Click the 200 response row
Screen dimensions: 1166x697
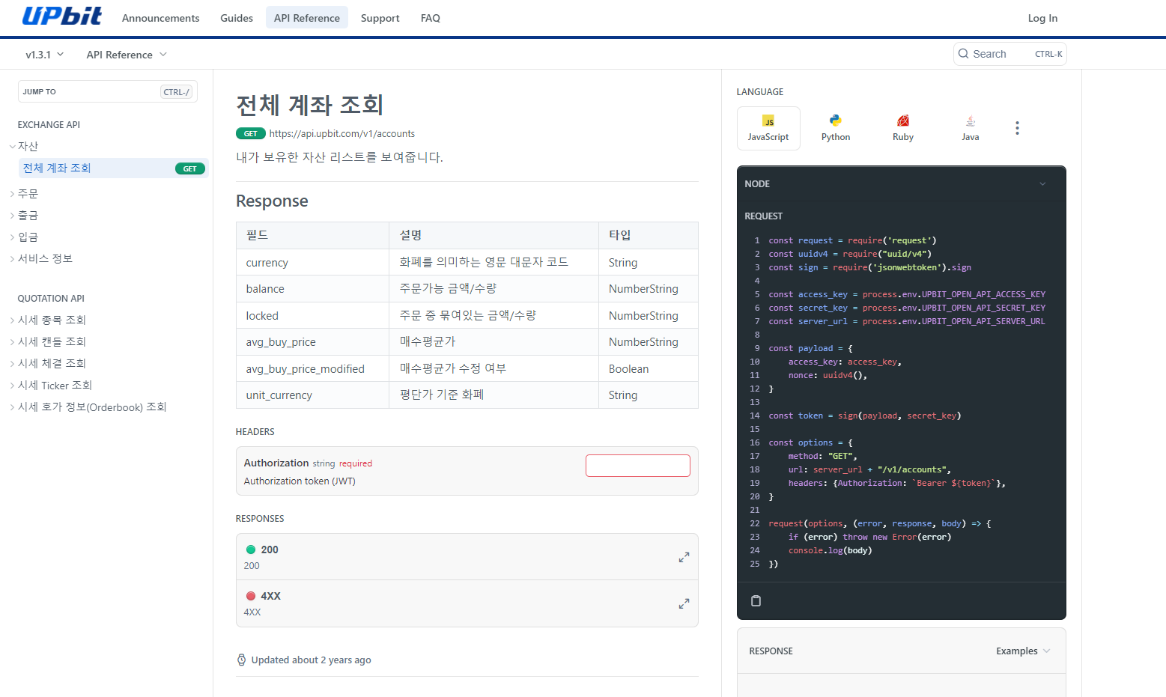point(467,557)
